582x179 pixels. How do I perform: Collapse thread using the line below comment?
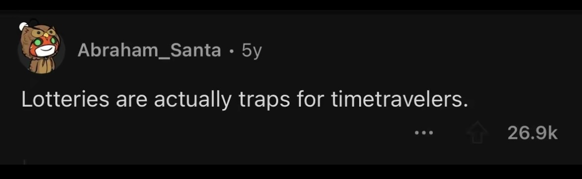click(25, 162)
